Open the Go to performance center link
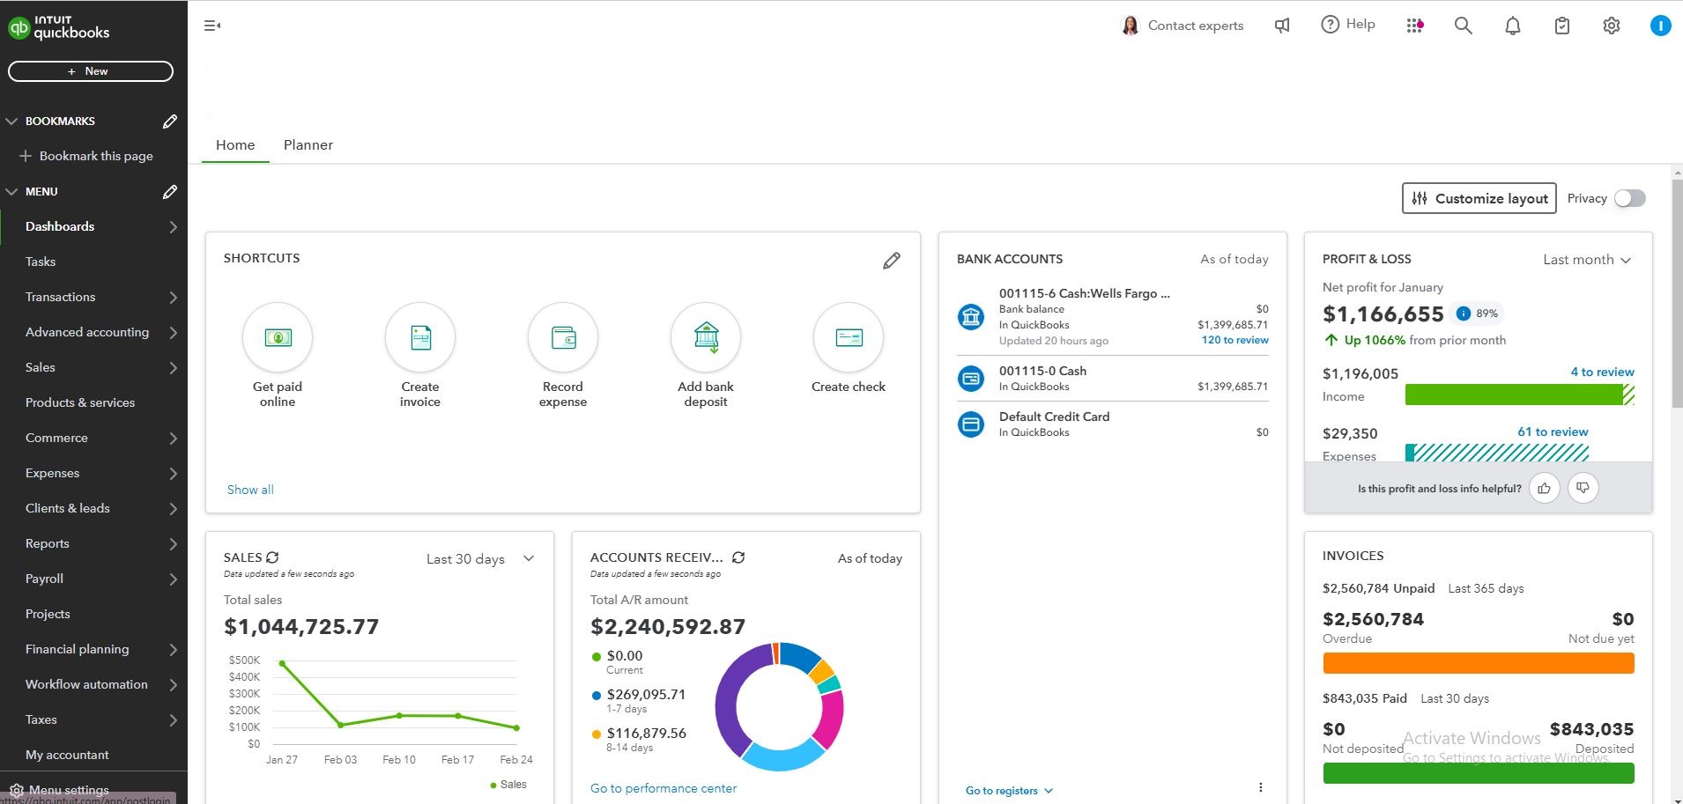 coord(663,788)
